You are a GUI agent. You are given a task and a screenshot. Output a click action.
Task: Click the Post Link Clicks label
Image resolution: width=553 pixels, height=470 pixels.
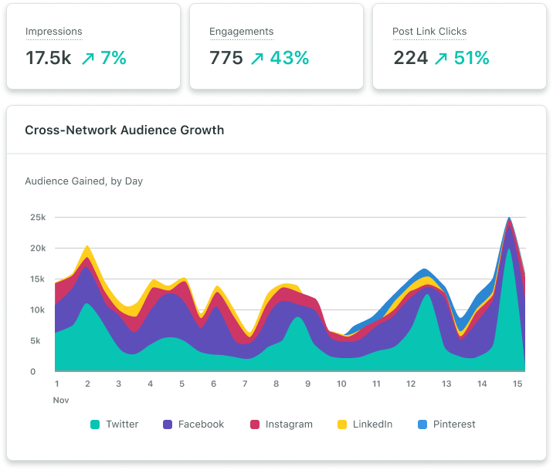(429, 32)
